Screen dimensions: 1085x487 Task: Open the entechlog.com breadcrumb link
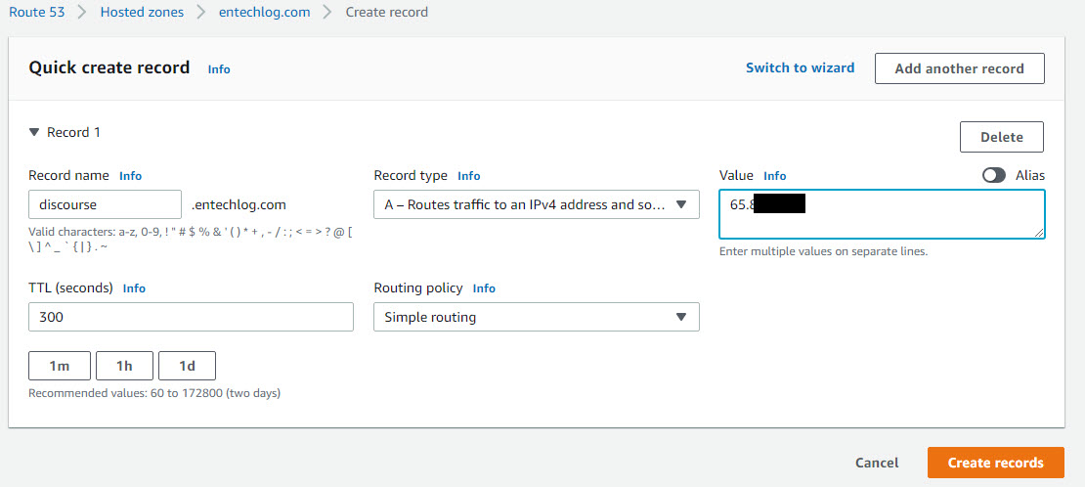click(x=264, y=12)
